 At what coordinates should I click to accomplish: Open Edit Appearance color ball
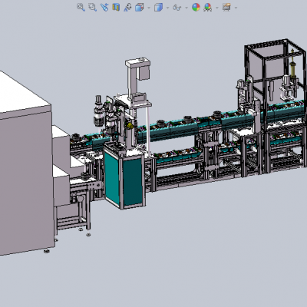196,7
